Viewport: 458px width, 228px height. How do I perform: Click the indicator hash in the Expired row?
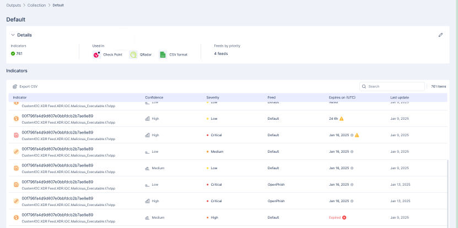click(57, 215)
